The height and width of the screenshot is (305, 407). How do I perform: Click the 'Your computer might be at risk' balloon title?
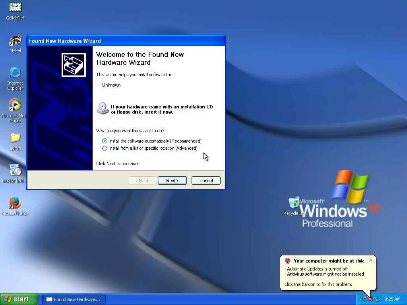329,261
